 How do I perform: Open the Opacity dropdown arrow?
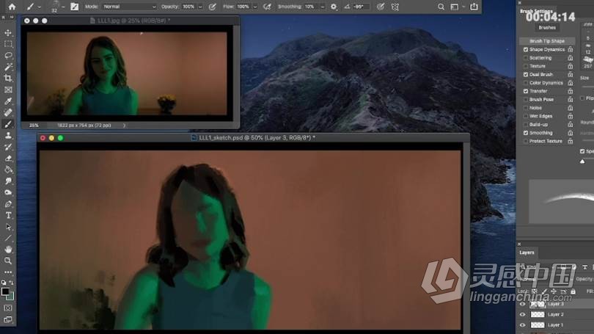(x=200, y=7)
